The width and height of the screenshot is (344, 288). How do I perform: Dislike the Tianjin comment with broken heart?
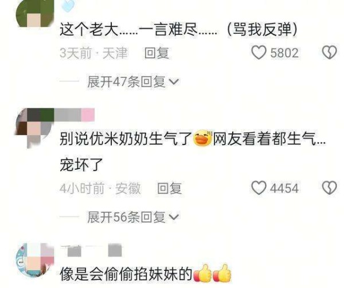pyautogui.click(x=329, y=52)
